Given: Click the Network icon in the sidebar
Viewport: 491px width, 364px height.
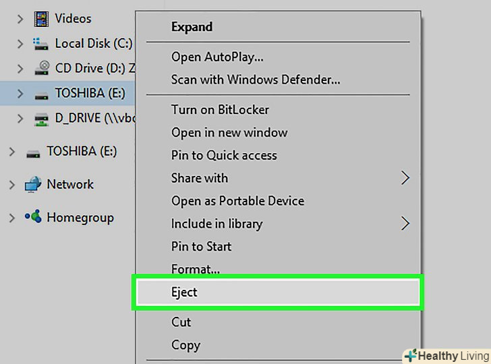Looking at the screenshot, I should tap(32, 184).
